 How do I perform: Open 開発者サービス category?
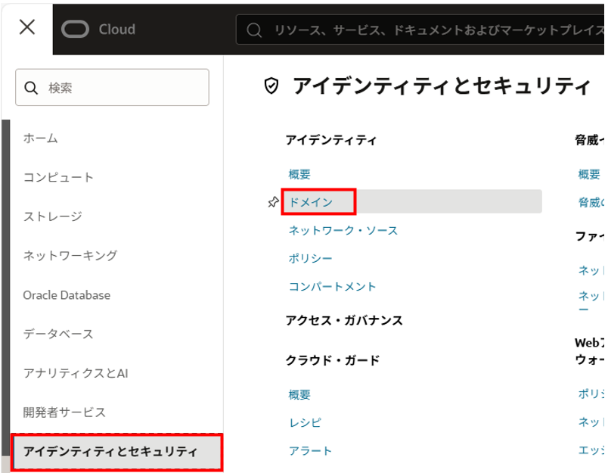(x=64, y=412)
